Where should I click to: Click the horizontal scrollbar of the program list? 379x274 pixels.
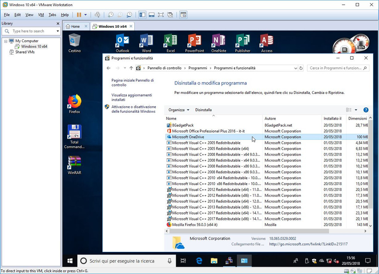point(249,231)
